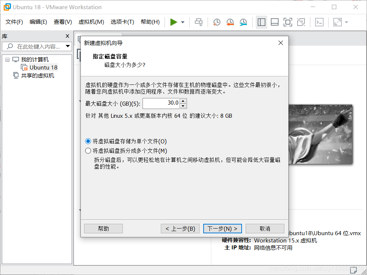Click Send Ctrl+Alt+Del toolbar icon
The image size is (367, 275).
point(199,22)
